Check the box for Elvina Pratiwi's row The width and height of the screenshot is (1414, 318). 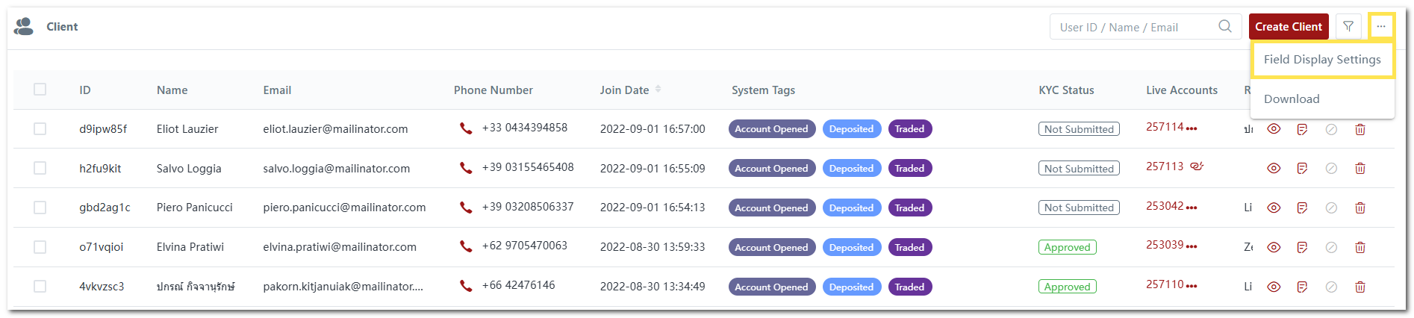[x=40, y=247]
